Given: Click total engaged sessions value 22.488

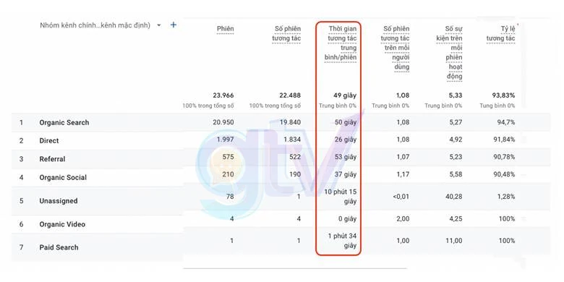Looking at the screenshot, I should click(x=290, y=95).
